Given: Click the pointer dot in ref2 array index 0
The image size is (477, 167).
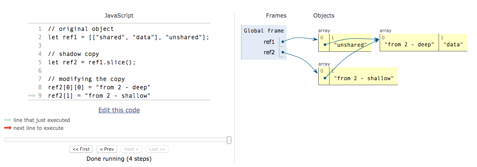Looking at the screenshot, I should pyautogui.click(x=324, y=78).
